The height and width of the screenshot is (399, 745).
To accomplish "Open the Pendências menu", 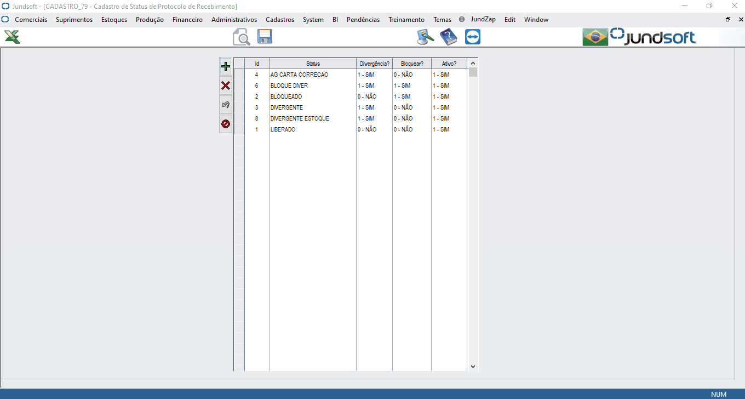I will (x=363, y=19).
